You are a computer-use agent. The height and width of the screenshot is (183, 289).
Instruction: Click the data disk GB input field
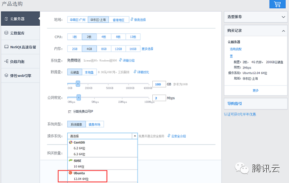(159, 84)
